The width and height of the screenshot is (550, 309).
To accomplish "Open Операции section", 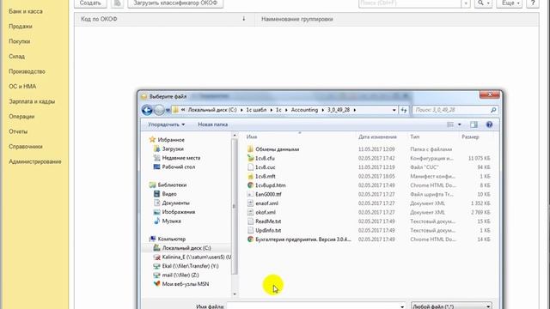I will 21,117.
